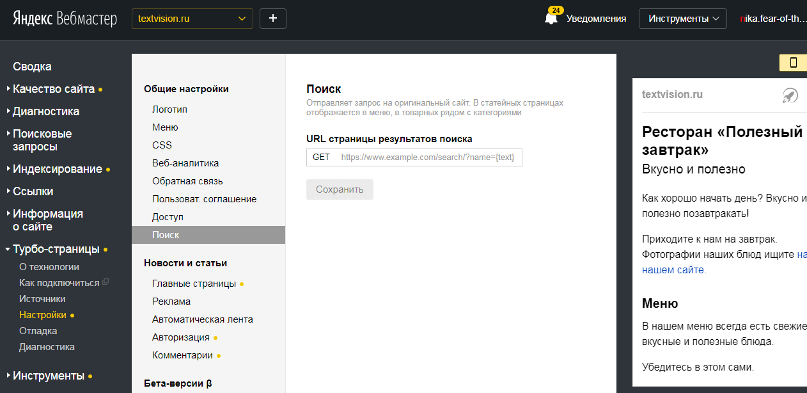Open the CSS settings item
Image resolution: width=807 pixels, height=393 pixels.
coord(162,145)
